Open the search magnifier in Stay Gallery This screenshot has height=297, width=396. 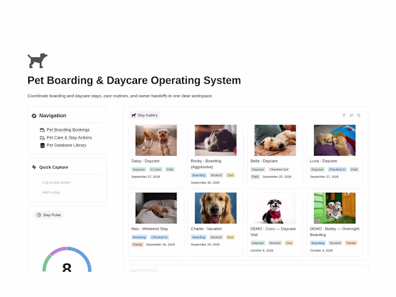click(359, 115)
